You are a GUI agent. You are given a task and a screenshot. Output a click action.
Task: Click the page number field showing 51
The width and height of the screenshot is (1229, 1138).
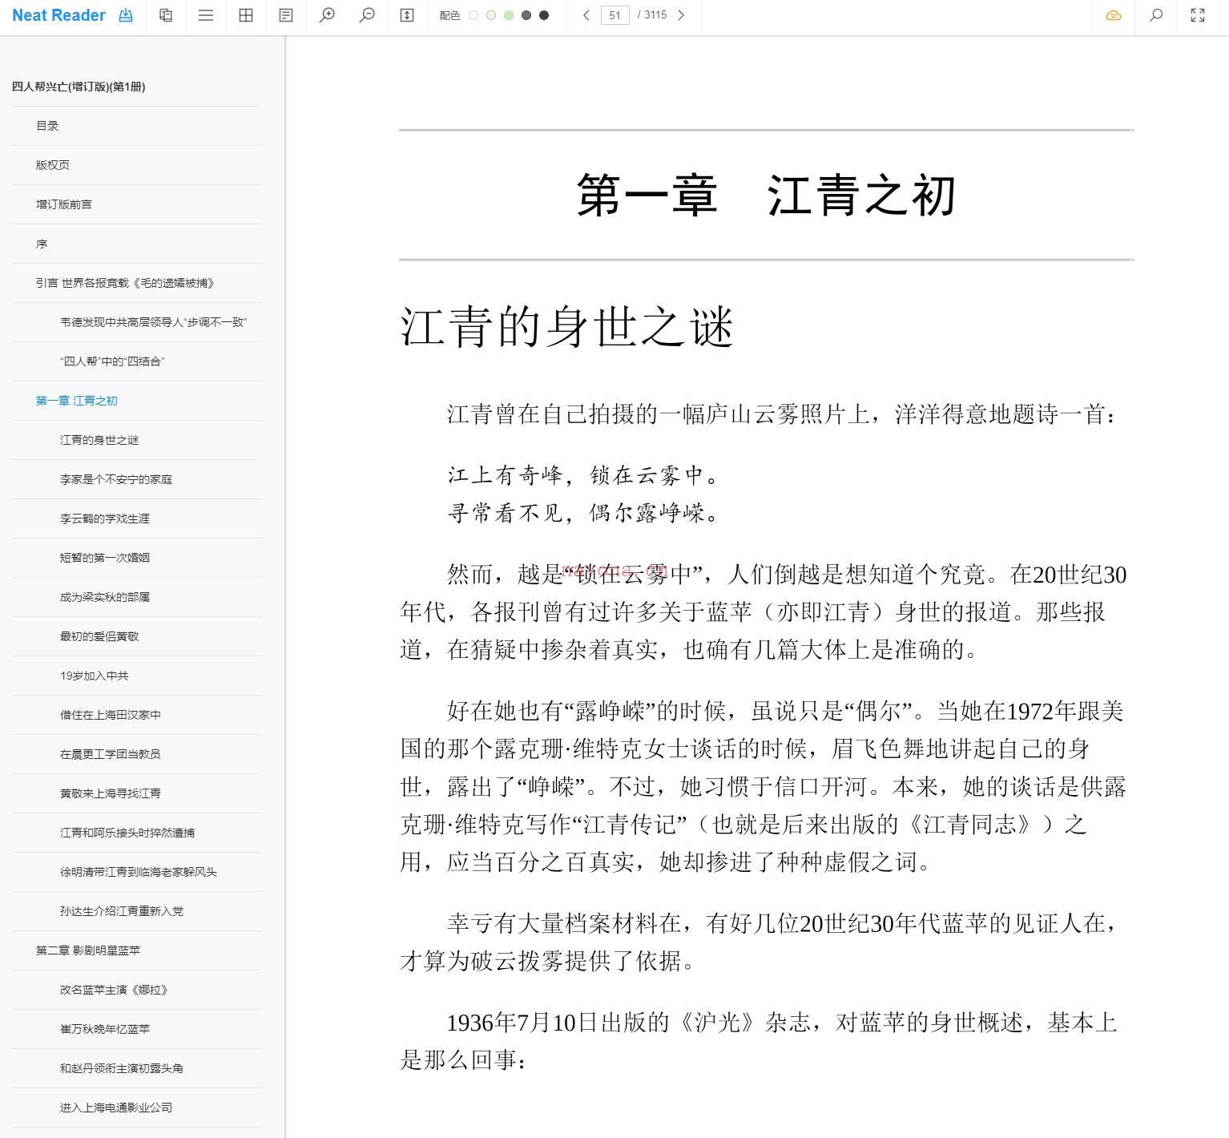[614, 15]
